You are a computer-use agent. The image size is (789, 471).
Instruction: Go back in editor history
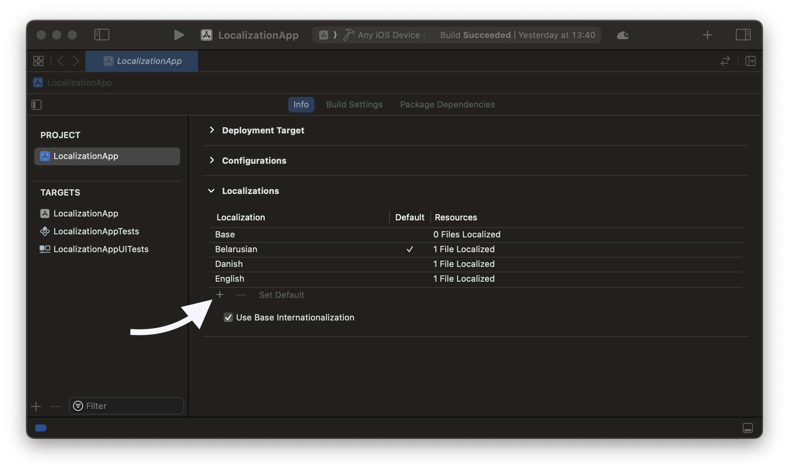point(61,61)
